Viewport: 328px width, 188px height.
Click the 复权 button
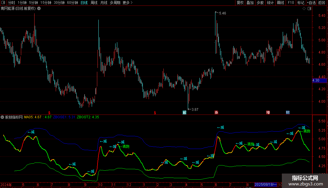(x=240, y=3)
